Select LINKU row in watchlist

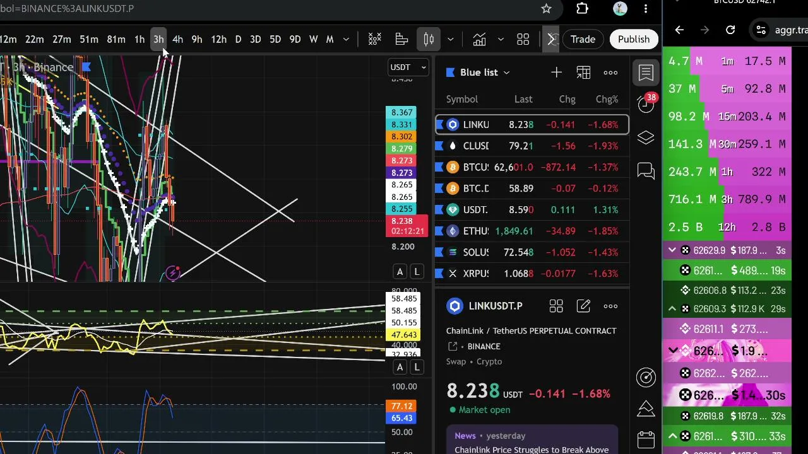[532, 125]
